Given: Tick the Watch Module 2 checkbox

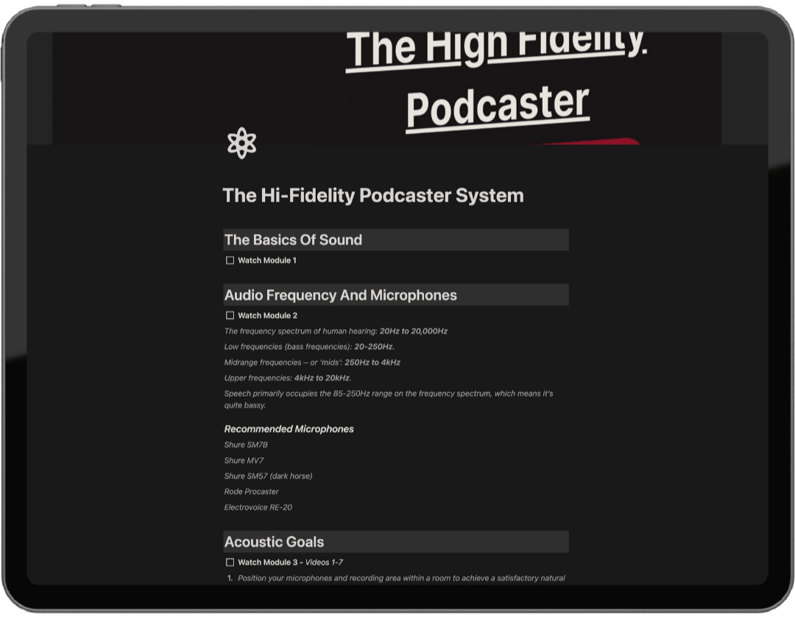Looking at the screenshot, I should (x=230, y=316).
